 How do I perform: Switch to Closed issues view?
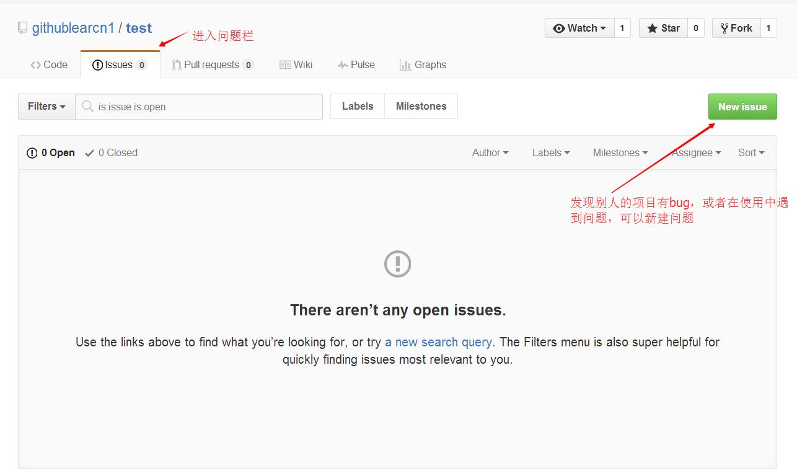click(x=117, y=152)
